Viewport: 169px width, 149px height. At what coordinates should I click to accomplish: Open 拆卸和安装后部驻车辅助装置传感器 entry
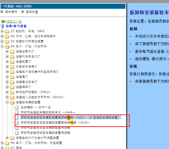click(x=45, y=133)
